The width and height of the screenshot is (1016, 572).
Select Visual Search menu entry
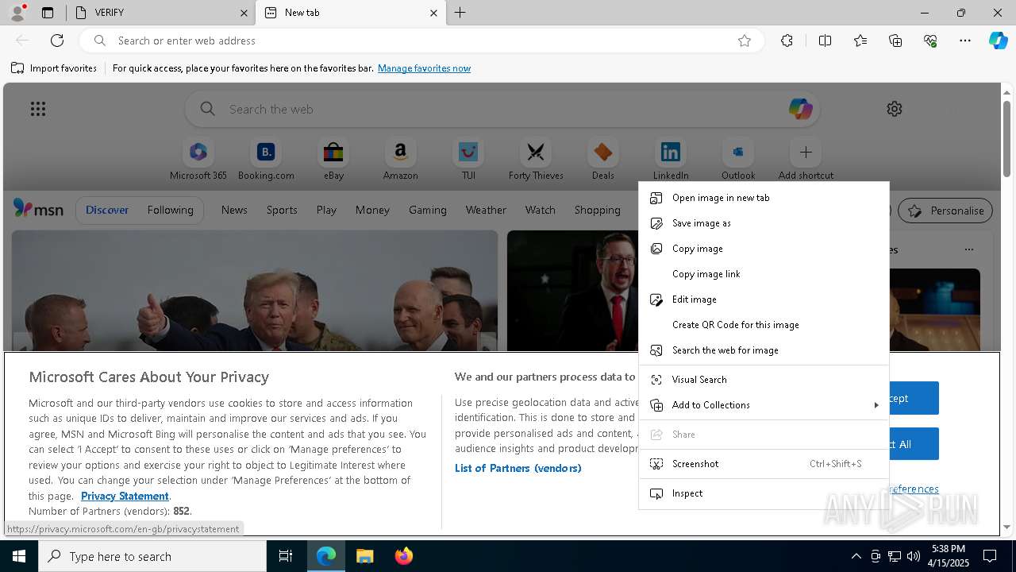[764, 380]
